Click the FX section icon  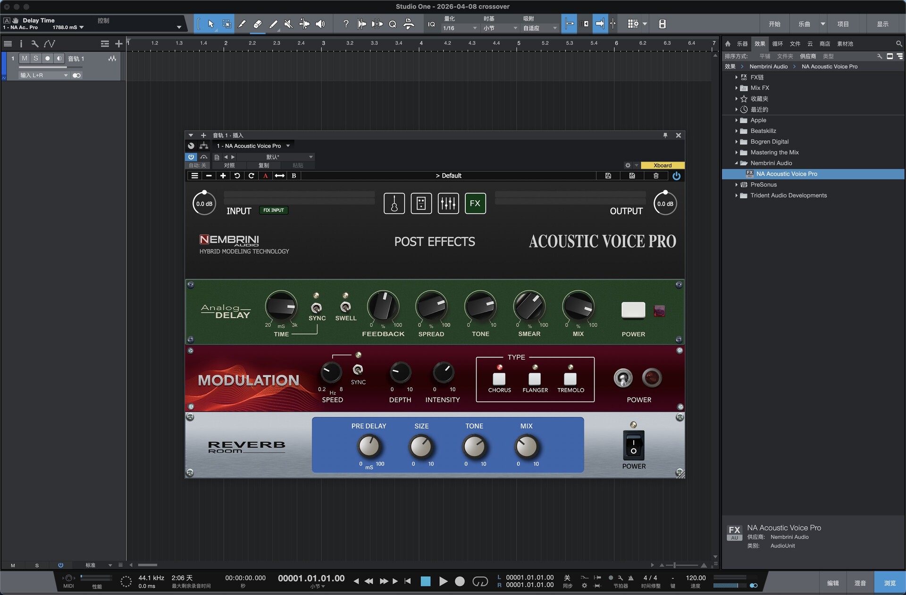pyautogui.click(x=475, y=204)
